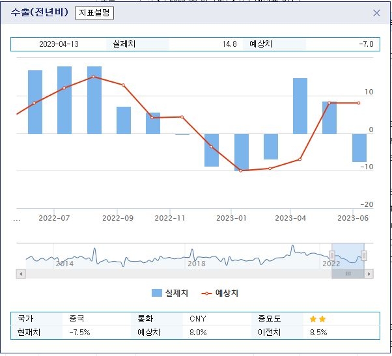Toggle 예상치 series in legend
392x356 pixels.
click(220, 293)
